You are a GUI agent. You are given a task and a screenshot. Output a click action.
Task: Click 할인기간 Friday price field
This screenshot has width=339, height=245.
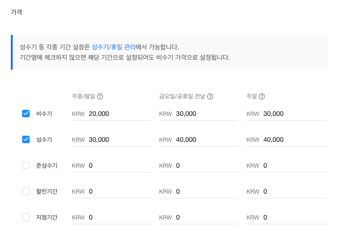point(205,191)
